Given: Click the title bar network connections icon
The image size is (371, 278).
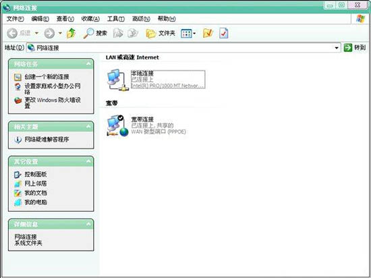Looking at the screenshot, I should [7, 7].
